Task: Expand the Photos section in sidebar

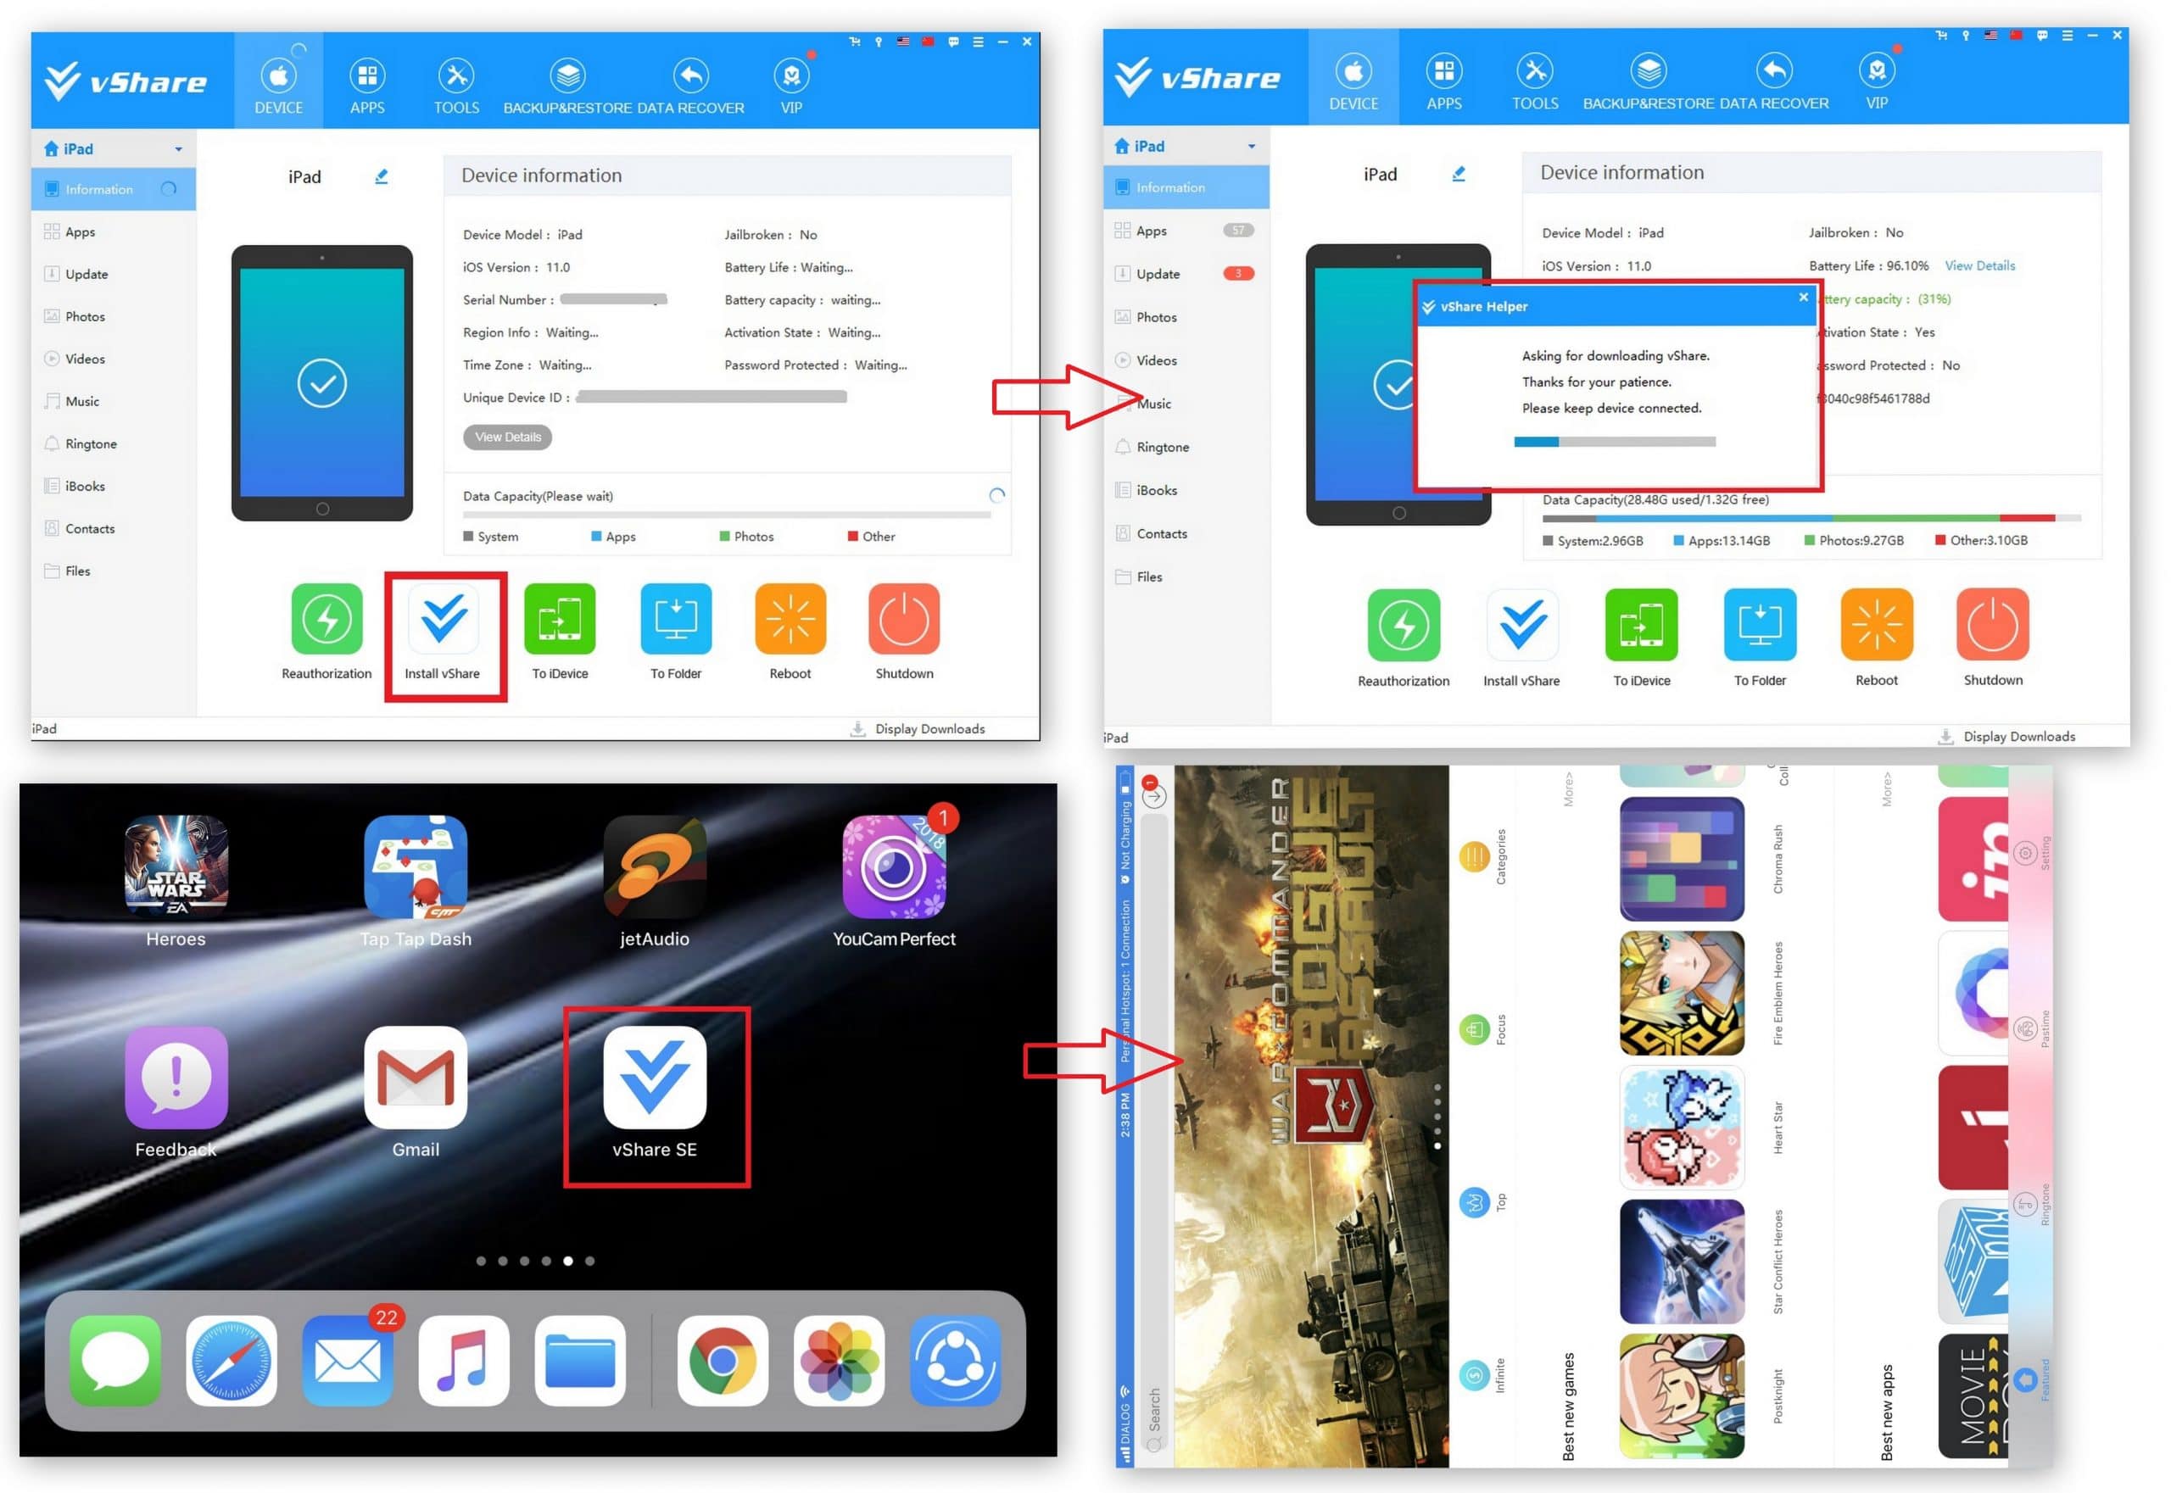Action: (81, 315)
